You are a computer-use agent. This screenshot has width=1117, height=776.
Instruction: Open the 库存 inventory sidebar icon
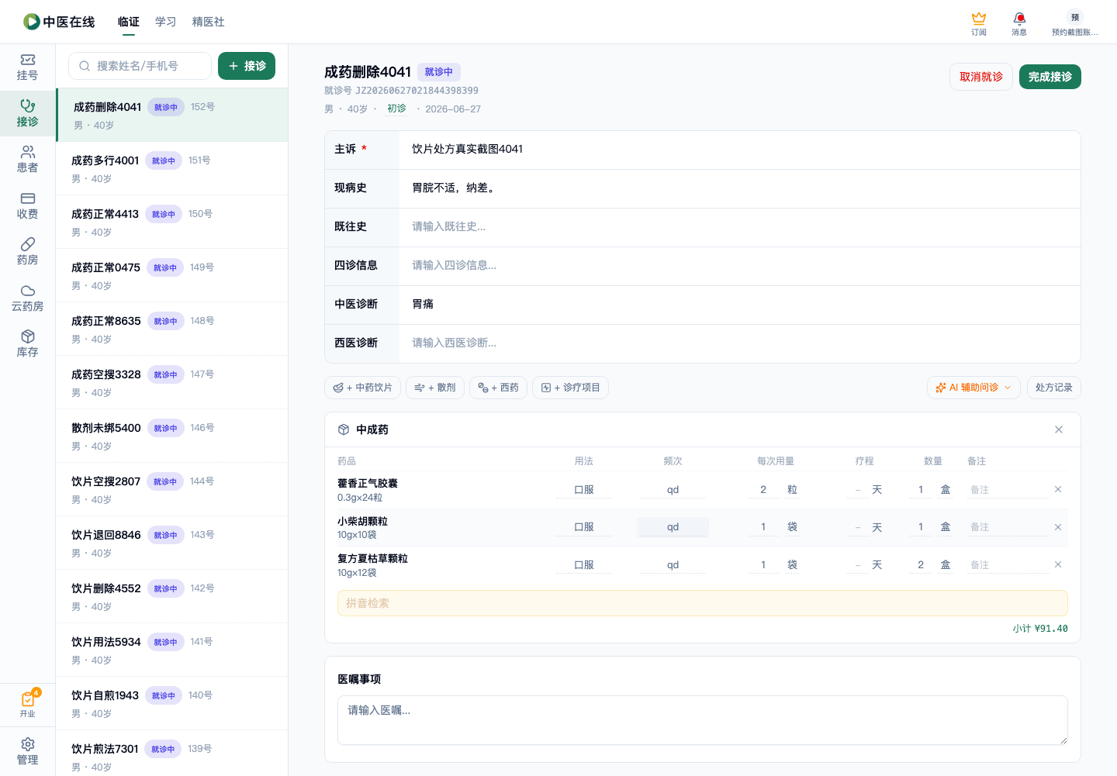[28, 344]
